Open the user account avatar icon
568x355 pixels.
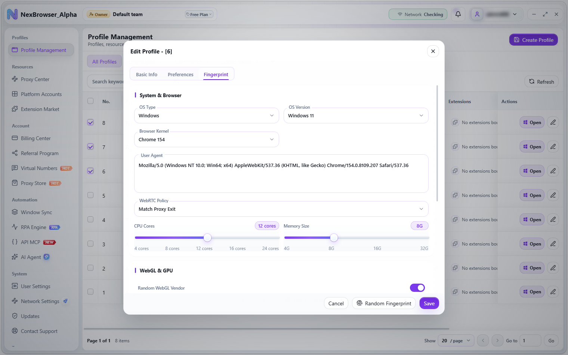click(x=477, y=14)
